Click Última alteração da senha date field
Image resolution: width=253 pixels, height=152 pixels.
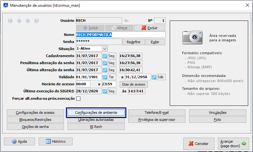pyautogui.click(x=89, y=70)
